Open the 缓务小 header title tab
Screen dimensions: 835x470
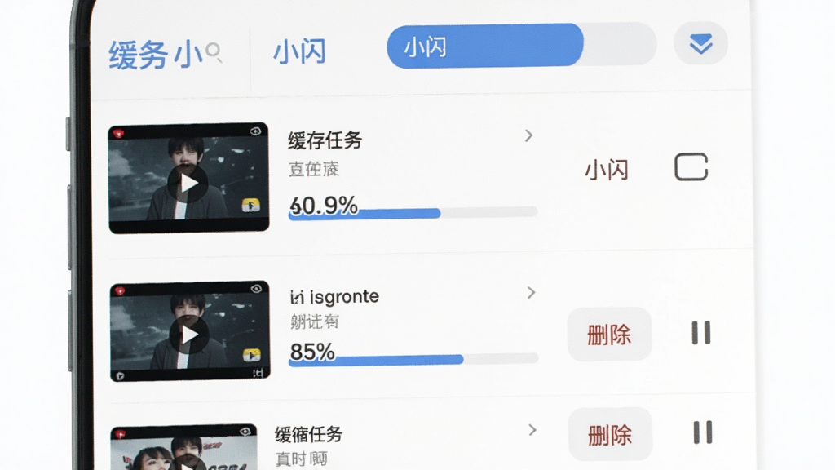point(156,55)
